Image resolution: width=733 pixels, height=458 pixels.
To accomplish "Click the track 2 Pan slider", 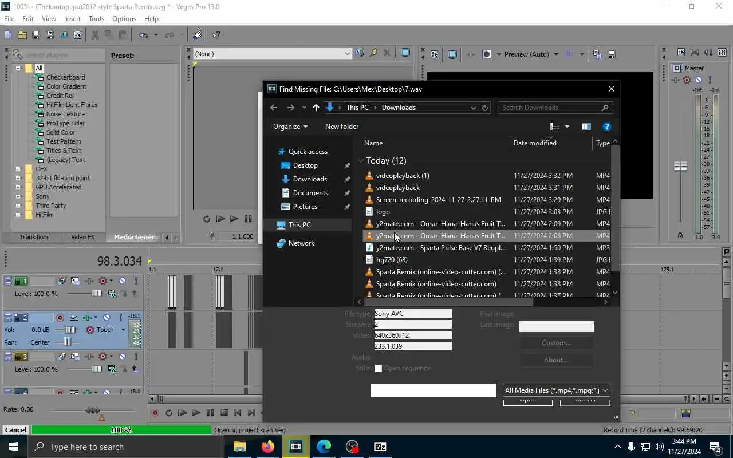I will [68, 342].
